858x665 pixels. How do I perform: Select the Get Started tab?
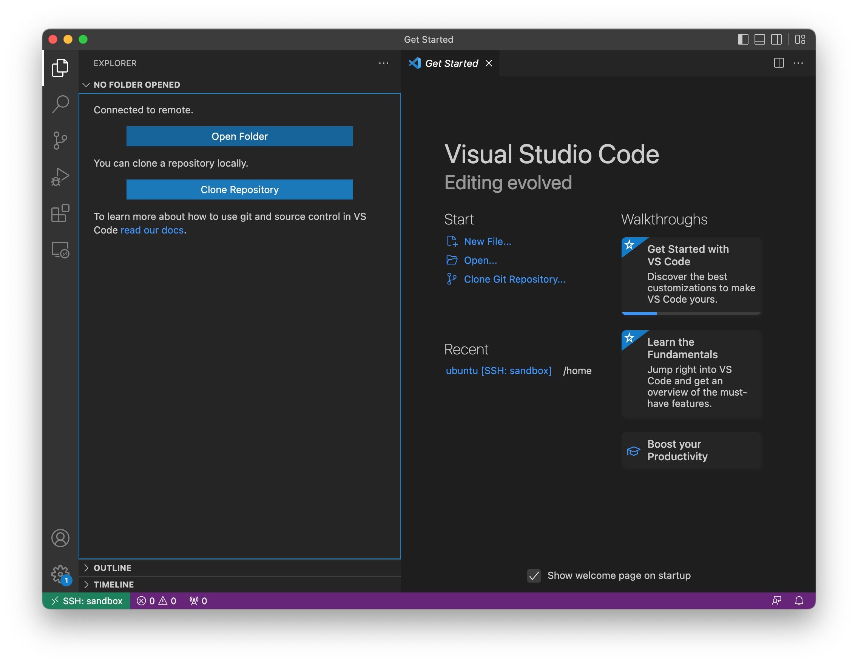451,63
